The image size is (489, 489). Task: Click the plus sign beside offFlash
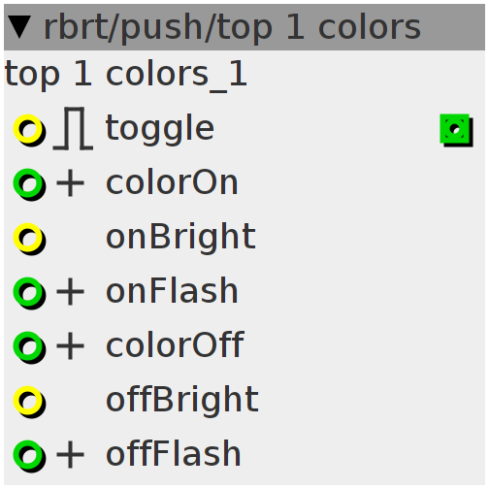[x=70, y=455]
